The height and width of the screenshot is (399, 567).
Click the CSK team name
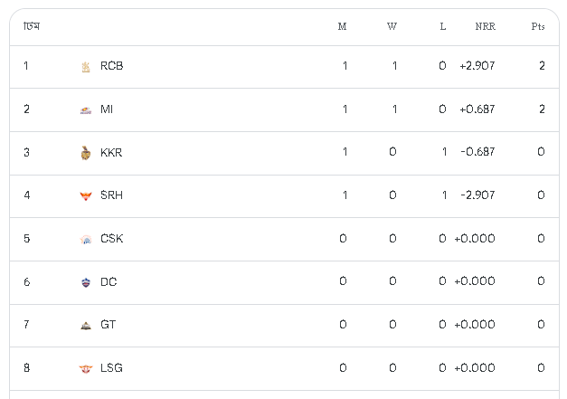click(x=112, y=239)
